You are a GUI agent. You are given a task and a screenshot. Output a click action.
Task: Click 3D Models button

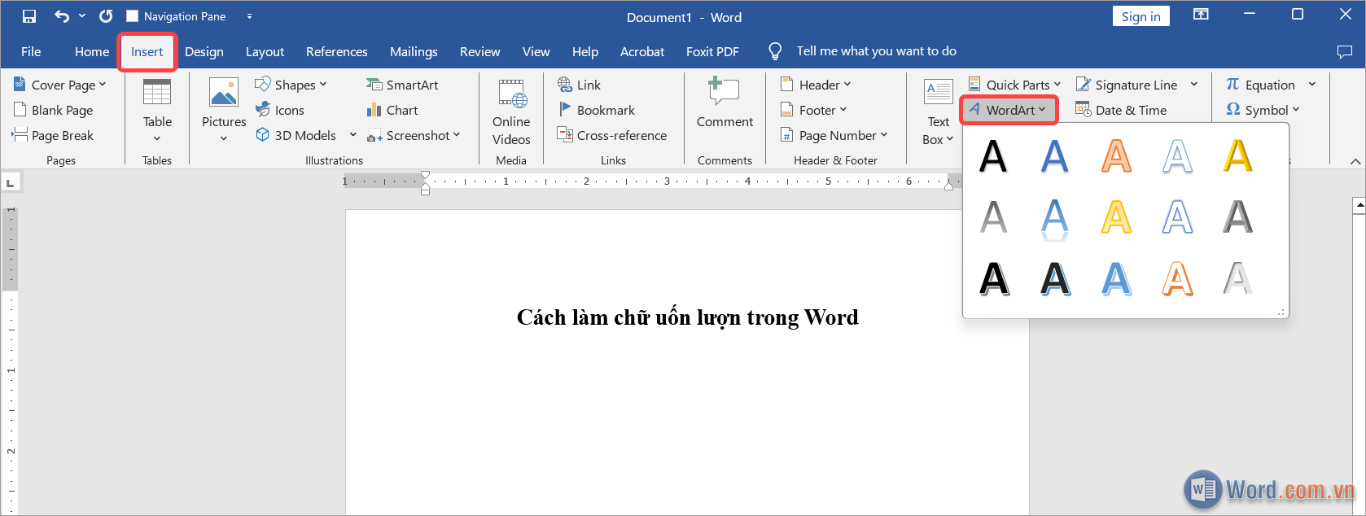tap(296, 135)
